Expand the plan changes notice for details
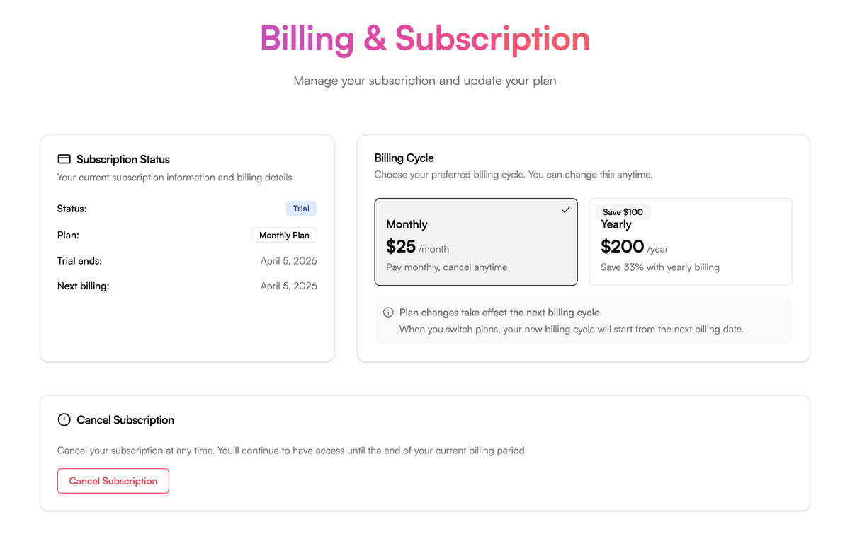850x534 pixels. coord(584,320)
